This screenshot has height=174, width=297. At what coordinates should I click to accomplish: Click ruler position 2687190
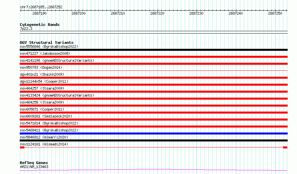click(39, 13)
